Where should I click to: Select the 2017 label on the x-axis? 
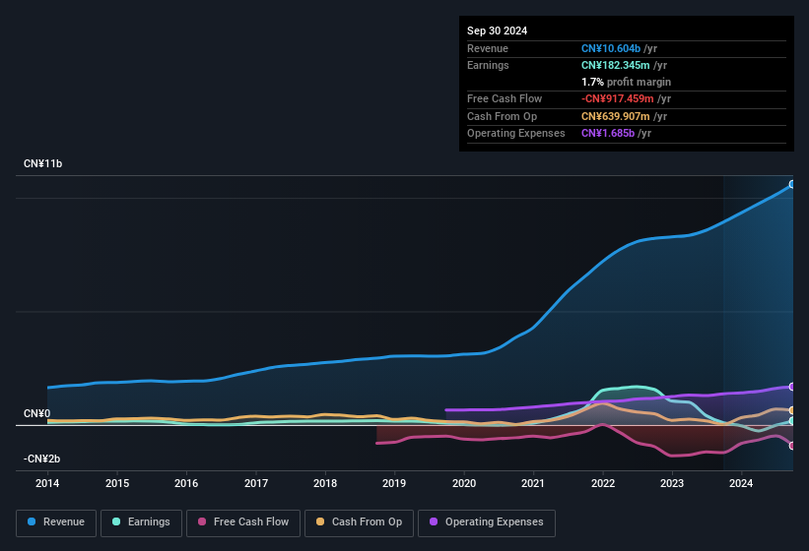[x=256, y=483]
